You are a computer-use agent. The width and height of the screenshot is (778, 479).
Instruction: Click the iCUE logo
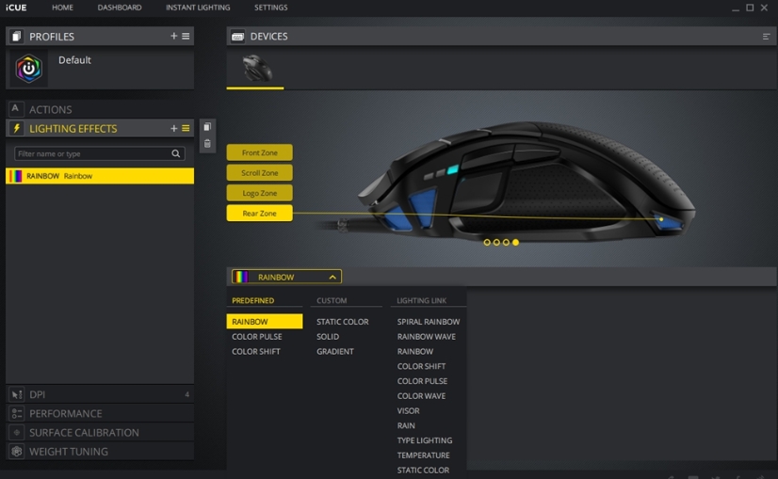pyautogui.click(x=16, y=8)
